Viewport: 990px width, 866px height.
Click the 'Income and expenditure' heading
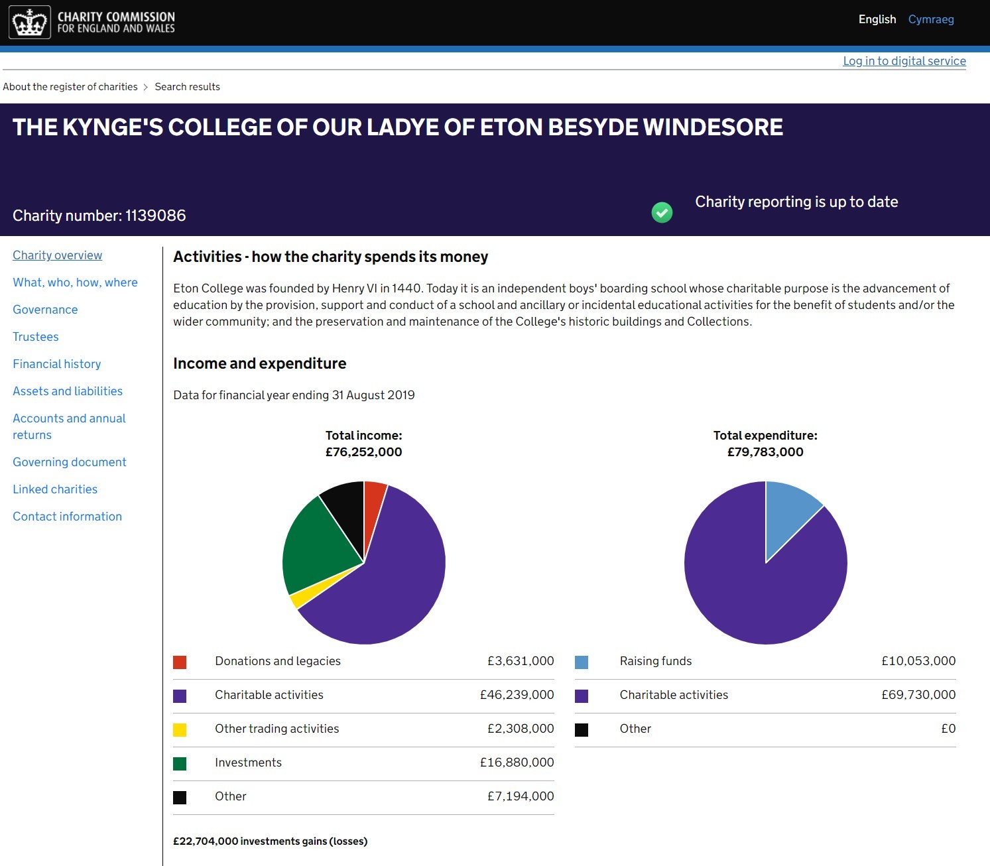point(260,363)
